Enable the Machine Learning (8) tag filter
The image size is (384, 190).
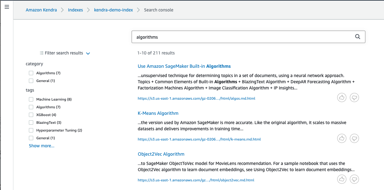(x=31, y=99)
